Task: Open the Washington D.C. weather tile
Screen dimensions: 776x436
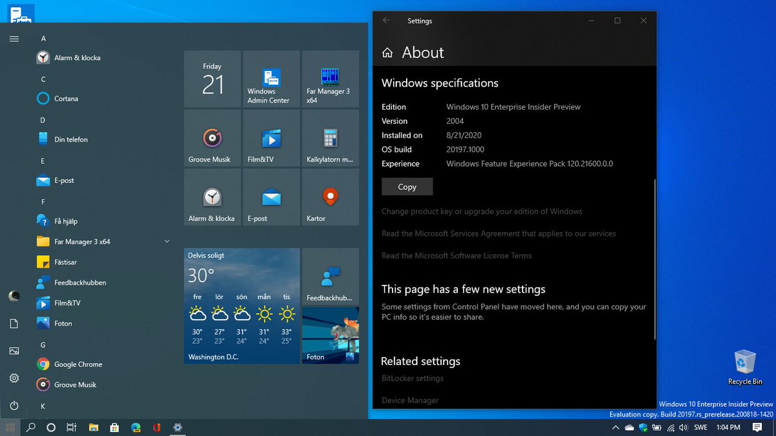Action: [242, 306]
